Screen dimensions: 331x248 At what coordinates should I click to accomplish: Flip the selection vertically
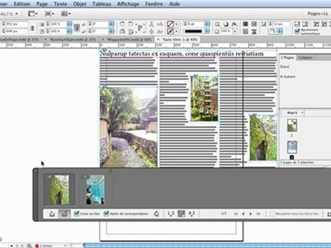click(130, 31)
